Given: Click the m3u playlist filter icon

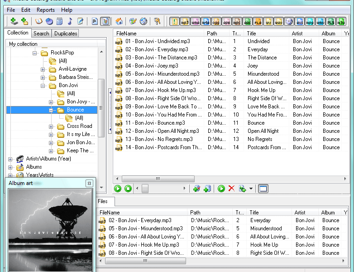Looking at the screenshot, I should point(341,21).
